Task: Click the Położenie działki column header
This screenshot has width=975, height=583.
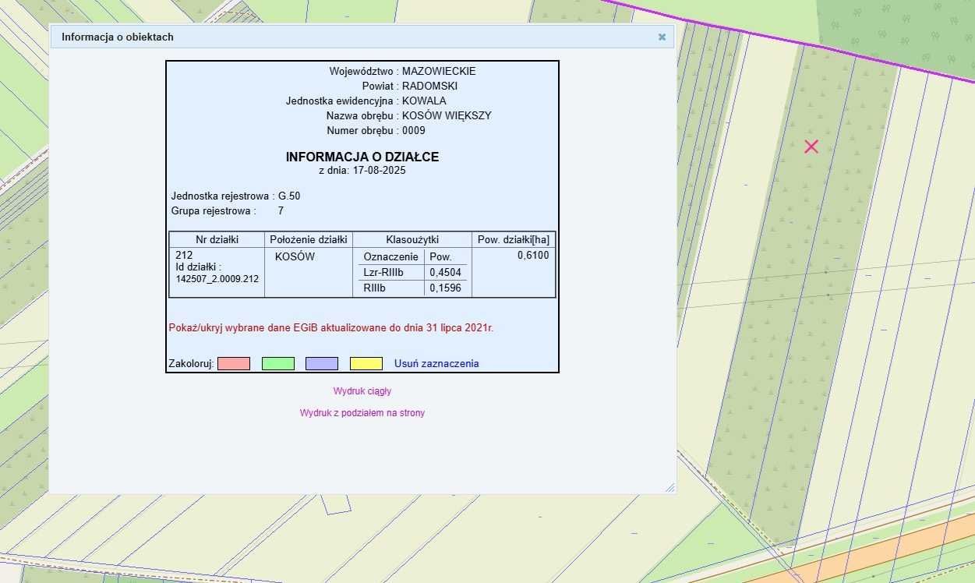Action: (309, 239)
